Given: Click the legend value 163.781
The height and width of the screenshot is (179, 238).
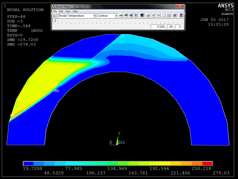Looking at the screenshot, I should (138, 173).
